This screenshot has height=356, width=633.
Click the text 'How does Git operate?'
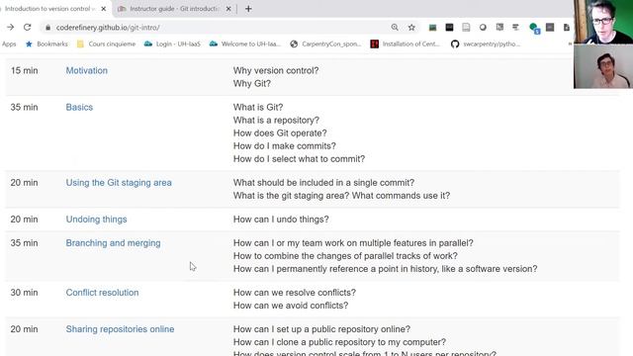tap(280, 133)
